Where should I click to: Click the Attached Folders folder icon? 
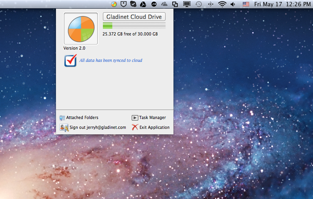point(62,118)
